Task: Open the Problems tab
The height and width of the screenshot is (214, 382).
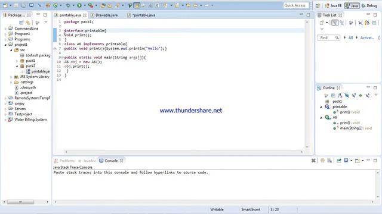Action: point(64,160)
